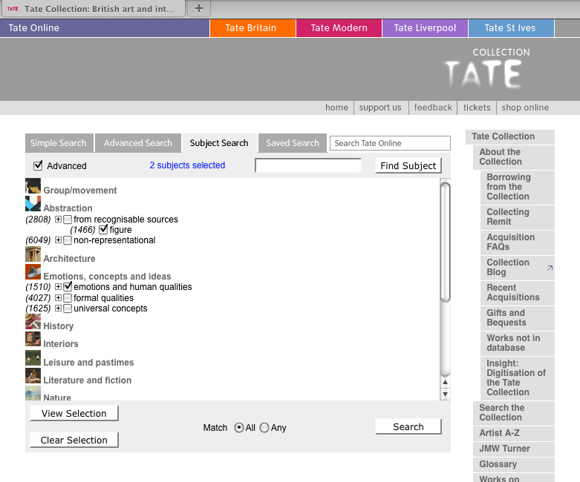Click the Emotions, concepts and ideas thumbnail

[x=33, y=272]
